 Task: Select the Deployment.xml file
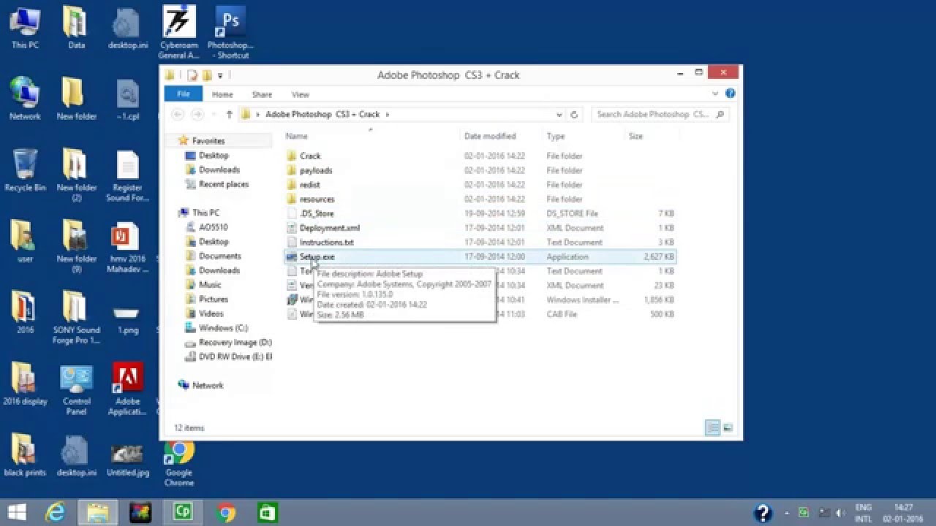329,228
